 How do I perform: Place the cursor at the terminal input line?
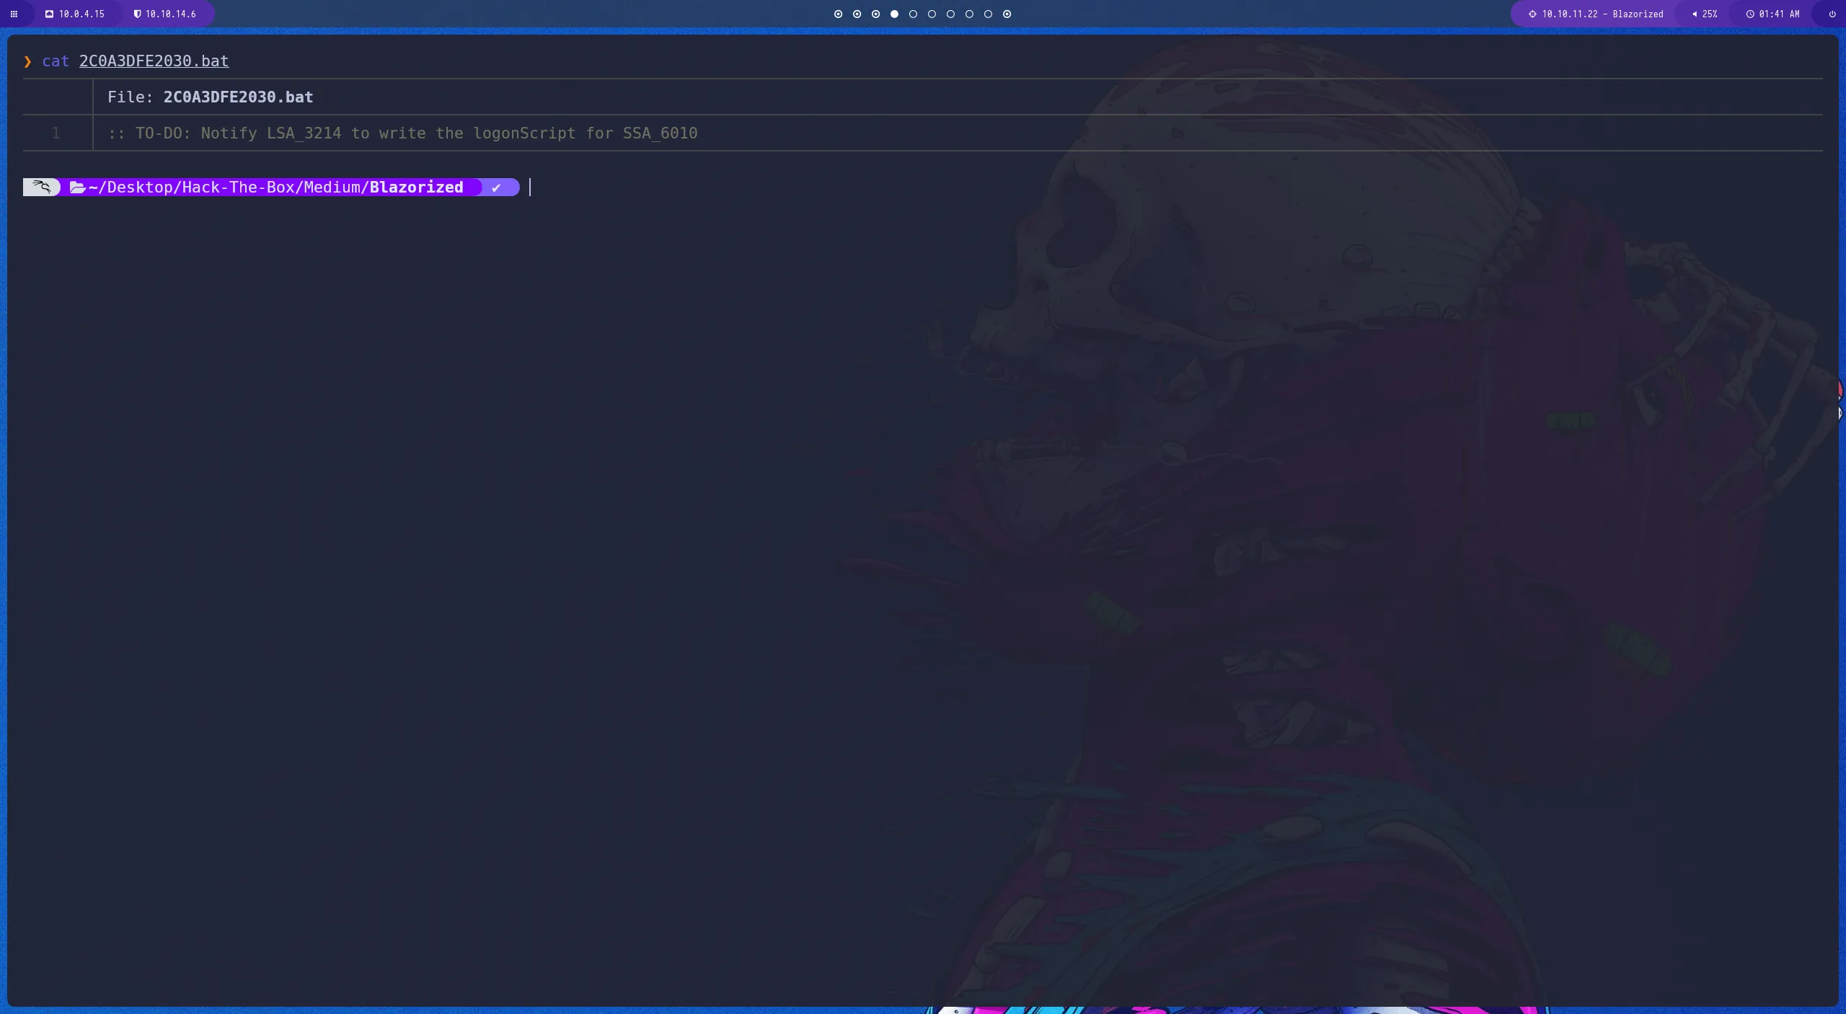(x=529, y=188)
